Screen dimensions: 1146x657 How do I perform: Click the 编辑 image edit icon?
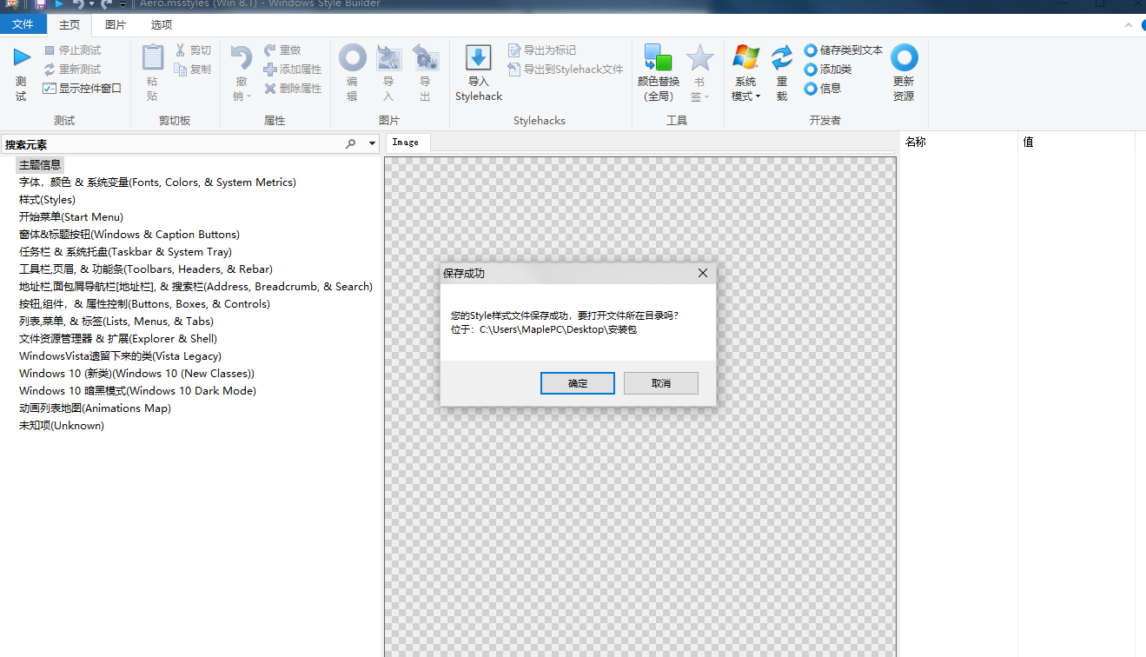tap(352, 59)
